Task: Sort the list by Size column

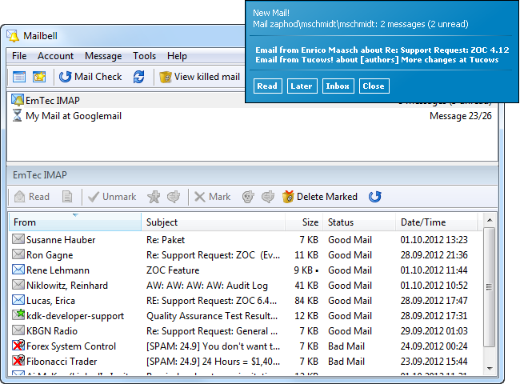Action: [x=309, y=222]
